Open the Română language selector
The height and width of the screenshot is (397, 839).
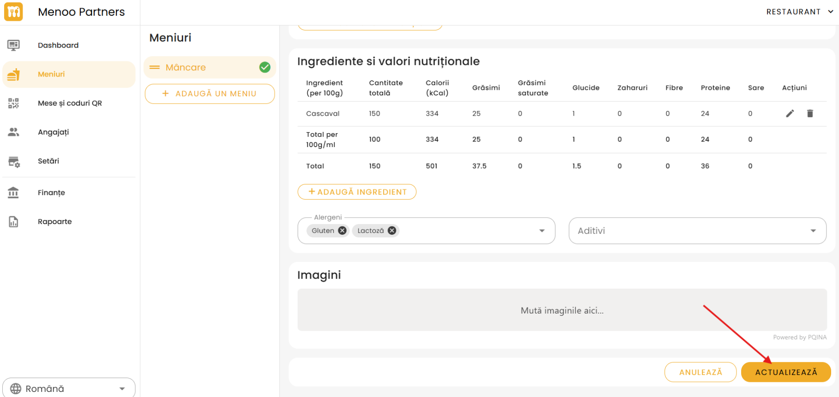tap(69, 388)
